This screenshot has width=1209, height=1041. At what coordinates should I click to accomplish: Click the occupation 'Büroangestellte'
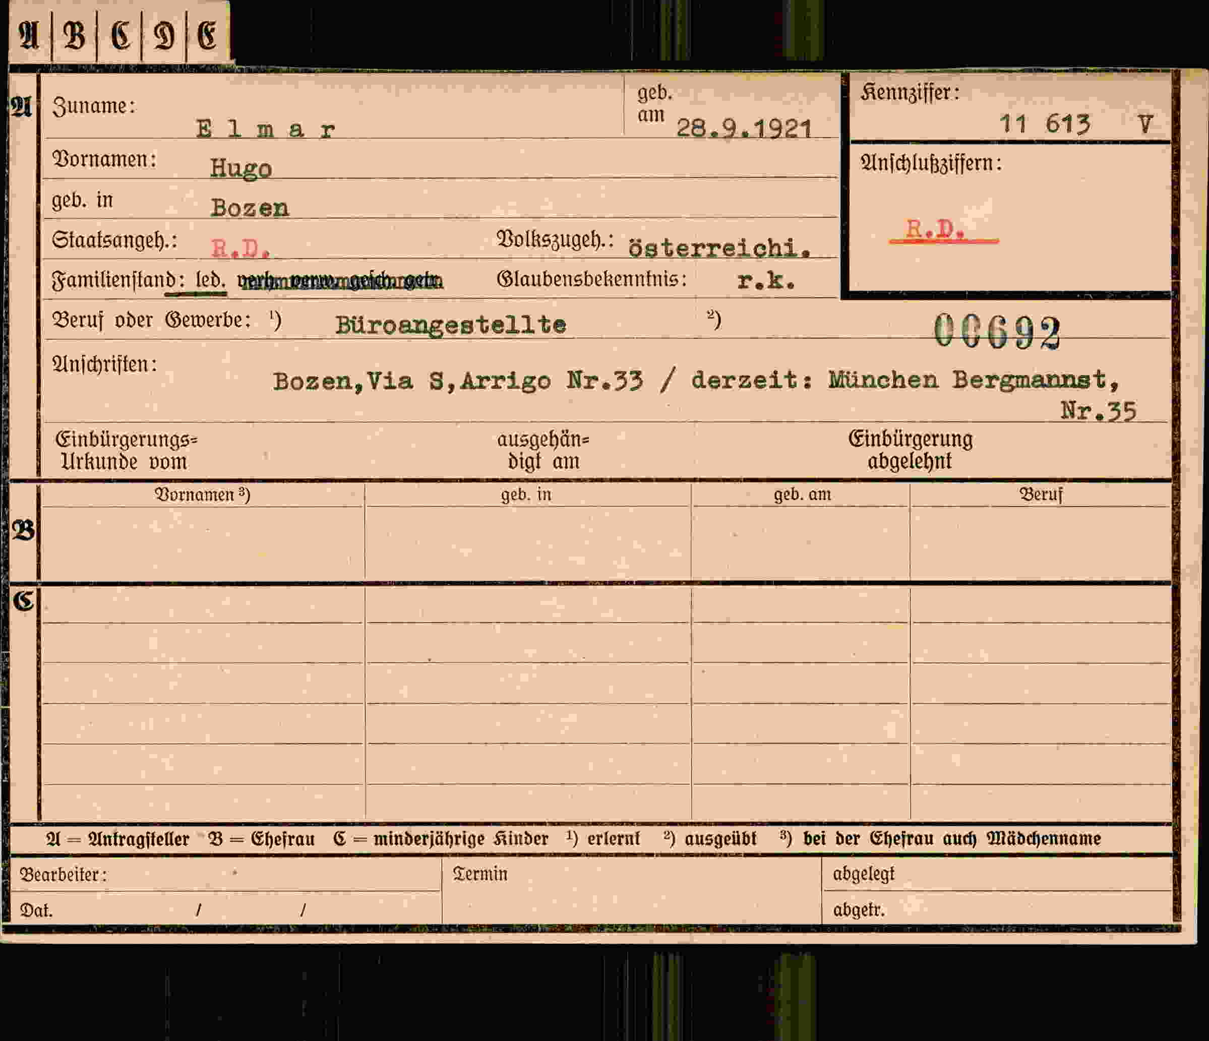click(450, 325)
